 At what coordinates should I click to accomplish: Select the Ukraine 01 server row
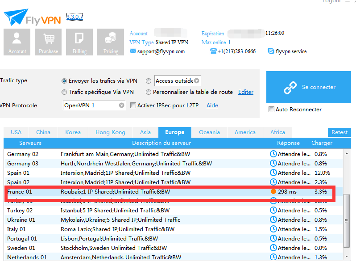click(x=174, y=220)
